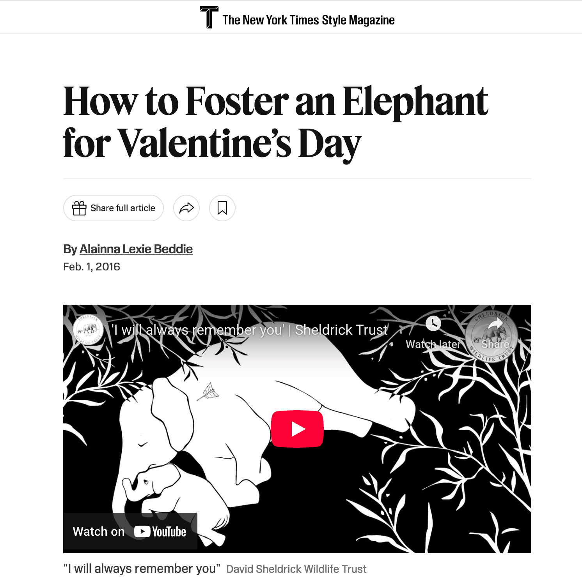This screenshot has width=582, height=586.
Task: Click the Sheldrick Trust channel avatar
Action: (x=88, y=330)
